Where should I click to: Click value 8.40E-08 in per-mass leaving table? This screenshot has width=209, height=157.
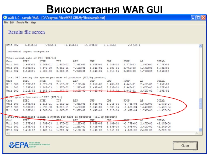coord(113,84)
